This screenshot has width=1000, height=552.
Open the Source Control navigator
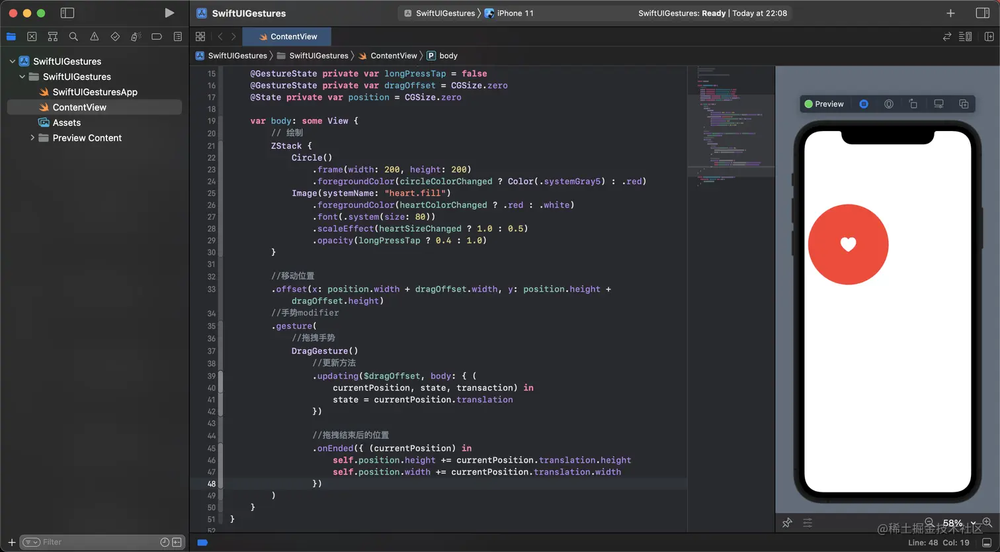[32, 36]
